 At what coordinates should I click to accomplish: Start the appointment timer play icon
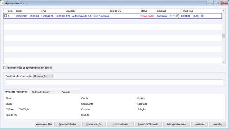tap(170, 16)
